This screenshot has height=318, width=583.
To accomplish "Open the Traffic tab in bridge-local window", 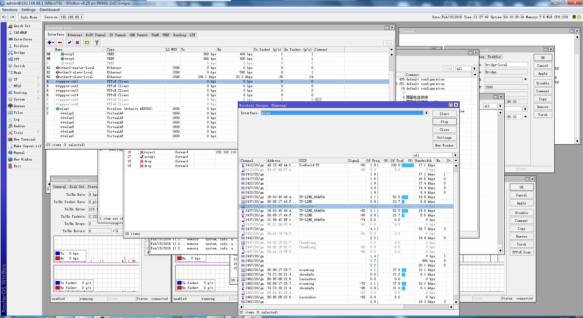I will [x=494, y=57].
